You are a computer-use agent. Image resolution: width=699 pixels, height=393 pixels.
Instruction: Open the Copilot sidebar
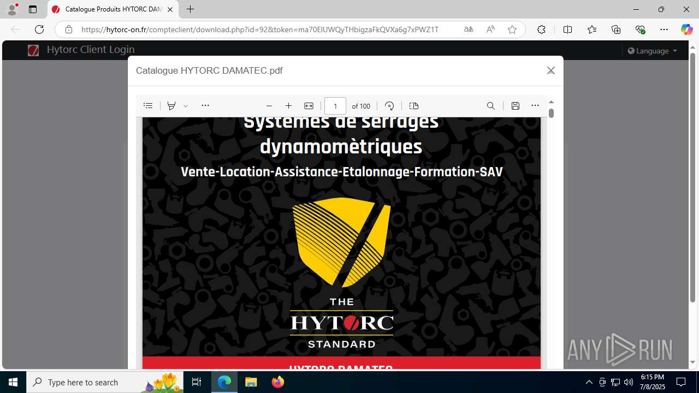(686, 29)
